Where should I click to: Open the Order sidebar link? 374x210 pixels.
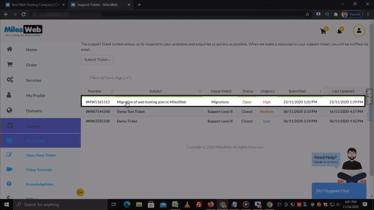click(31, 65)
